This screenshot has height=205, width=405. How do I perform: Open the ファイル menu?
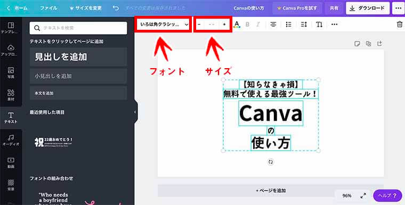click(48, 8)
